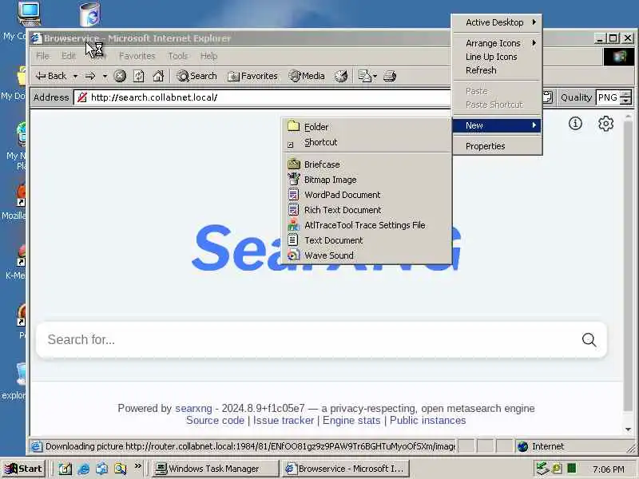Click the SearXNG info circle icon
This screenshot has height=479, width=639.
coord(575,124)
